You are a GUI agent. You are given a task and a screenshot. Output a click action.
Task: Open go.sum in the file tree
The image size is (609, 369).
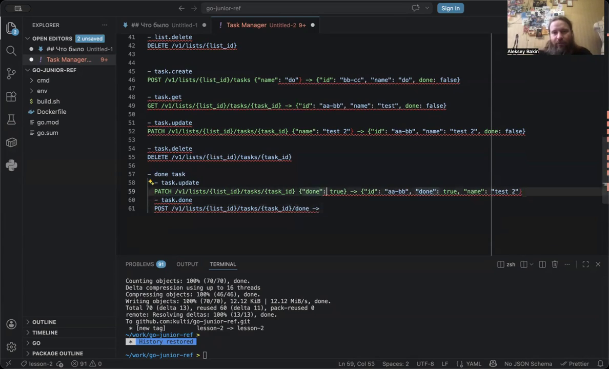click(47, 133)
